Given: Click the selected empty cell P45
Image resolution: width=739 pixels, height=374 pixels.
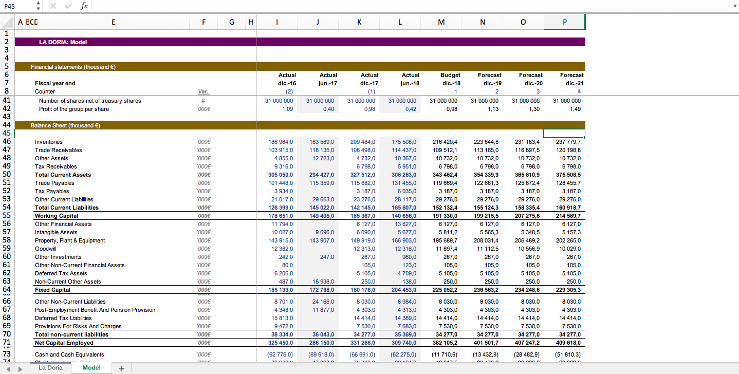Looking at the screenshot, I should click(565, 134).
